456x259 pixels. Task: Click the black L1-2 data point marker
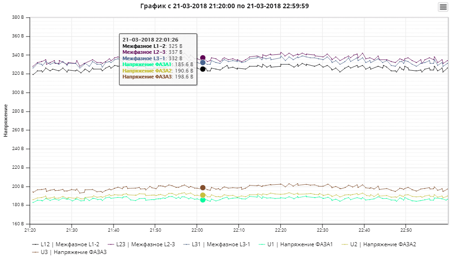(203, 69)
